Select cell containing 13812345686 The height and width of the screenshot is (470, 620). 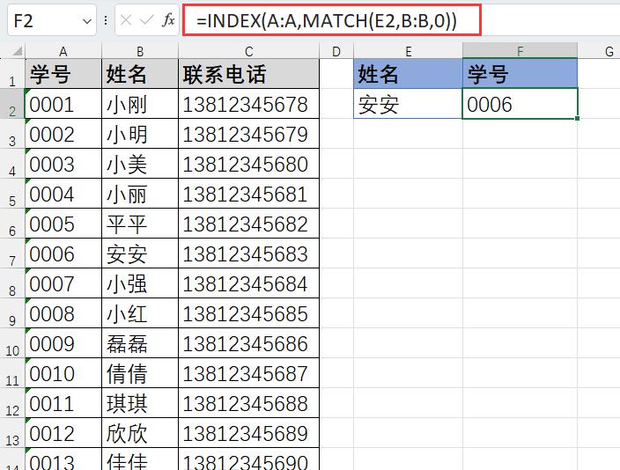click(248, 343)
